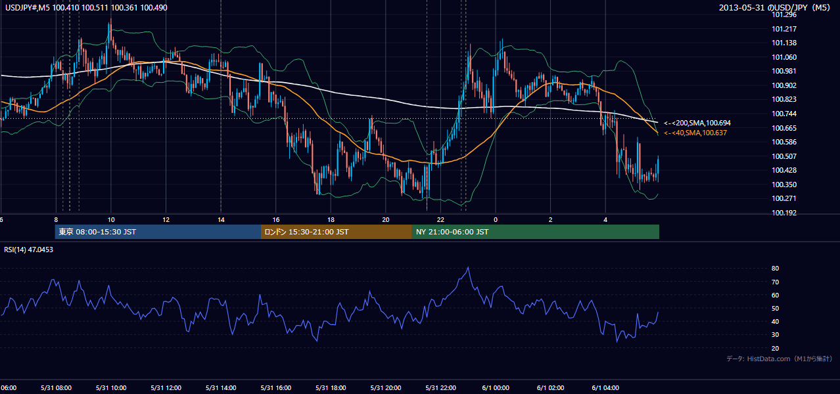Click price axis label 100.507

(x=784, y=156)
